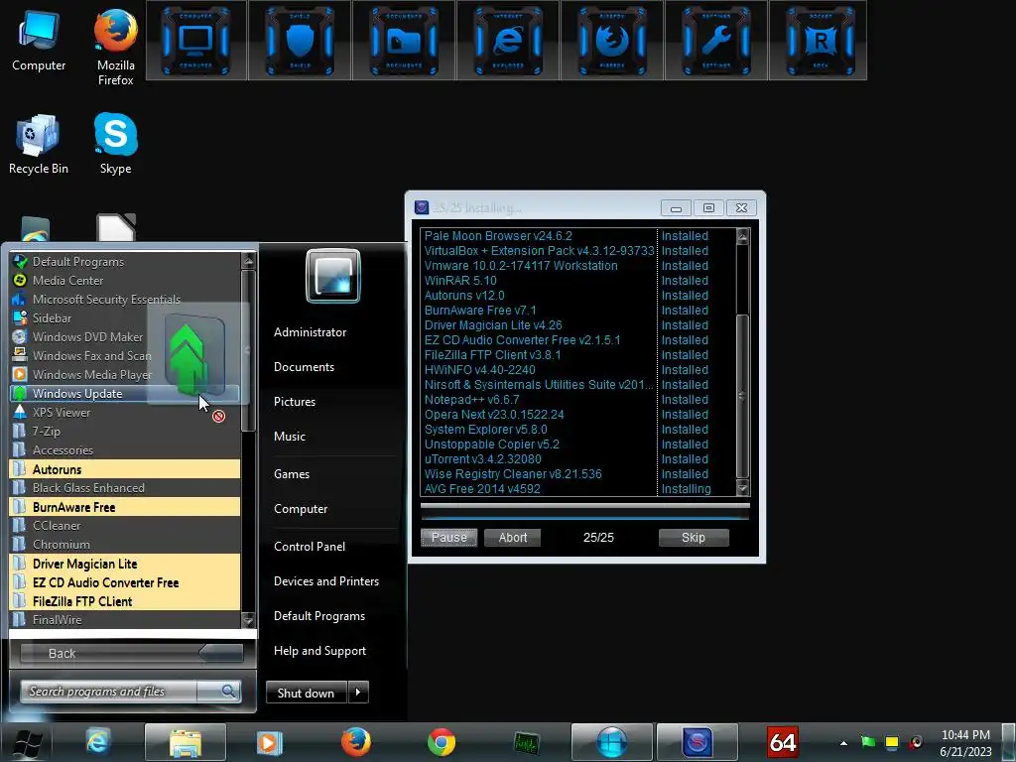The width and height of the screenshot is (1016, 762).
Task: Launch Microsoft Security Essentials
Action: (124, 300)
